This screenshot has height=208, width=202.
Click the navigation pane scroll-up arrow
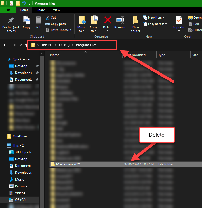(x=42, y=54)
